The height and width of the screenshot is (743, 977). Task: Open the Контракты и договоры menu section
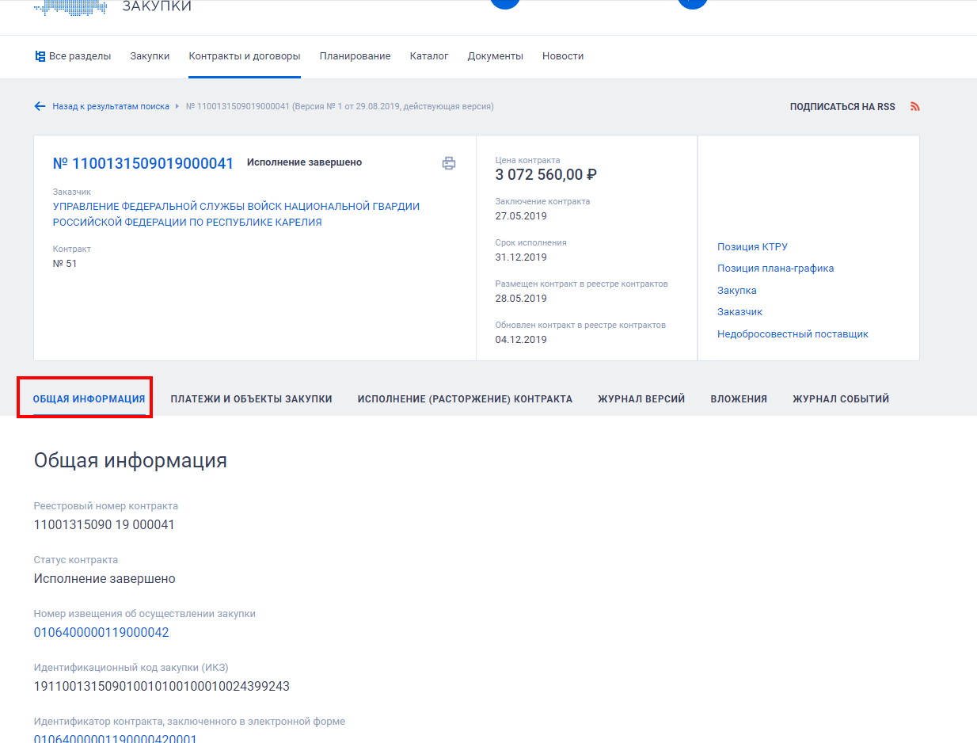click(244, 55)
